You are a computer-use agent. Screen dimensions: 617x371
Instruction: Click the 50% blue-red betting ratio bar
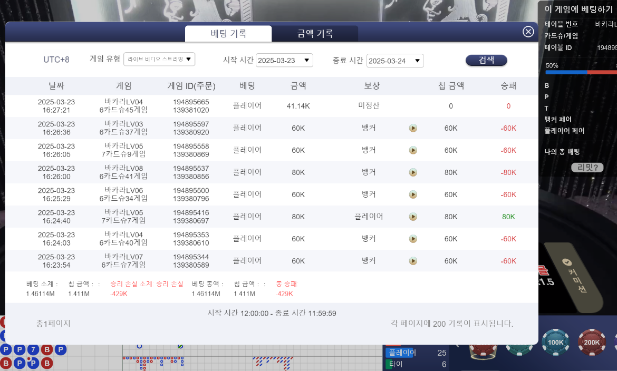pyautogui.click(x=581, y=72)
